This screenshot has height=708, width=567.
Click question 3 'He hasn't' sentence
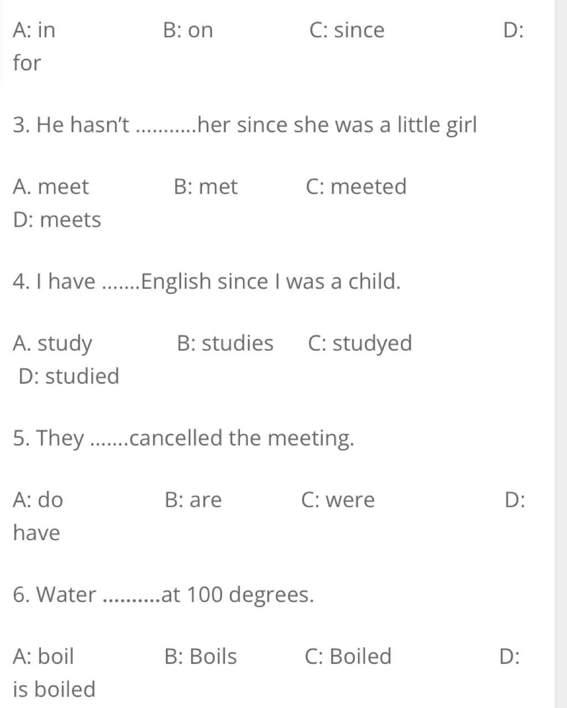click(x=244, y=125)
